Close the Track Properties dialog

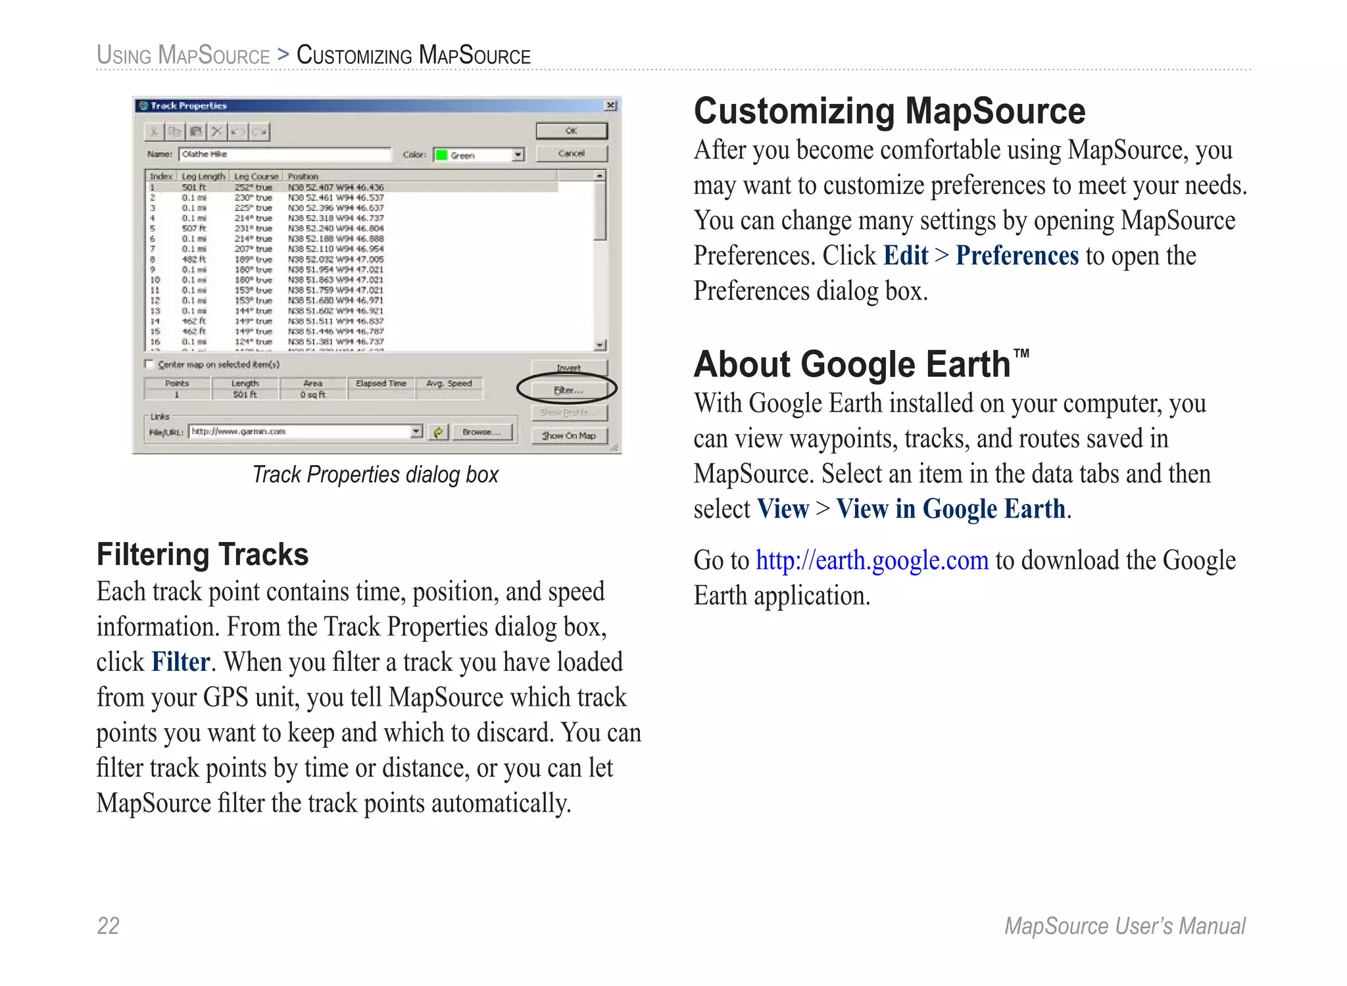click(x=610, y=105)
